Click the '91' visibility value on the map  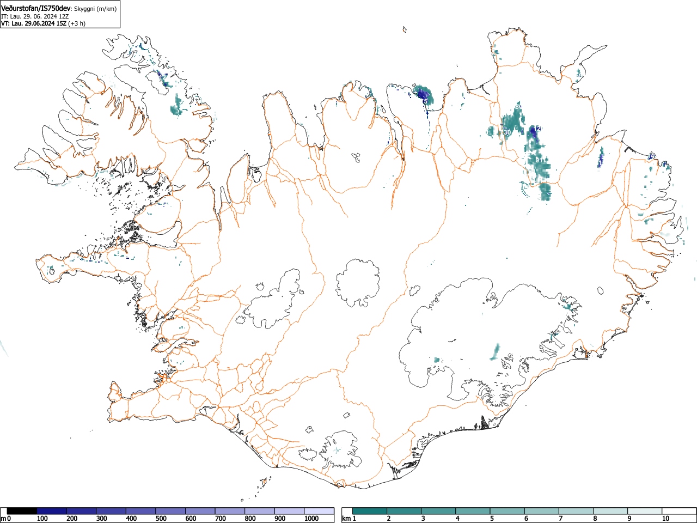538,160
